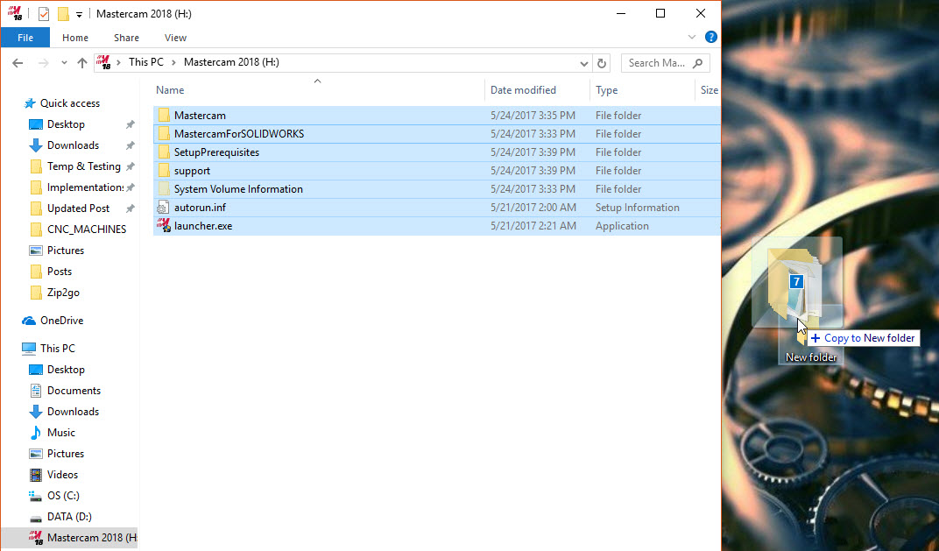Click the Search Mastercam input field

pyautogui.click(x=666, y=63)
